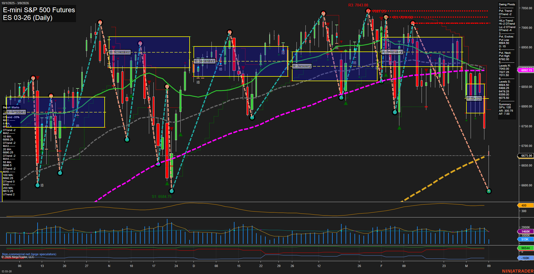Image resolution: width=534 pixels, height=274 pixels.
Task: Click the IB marker inside the October range box
Action: pos(19,101)
